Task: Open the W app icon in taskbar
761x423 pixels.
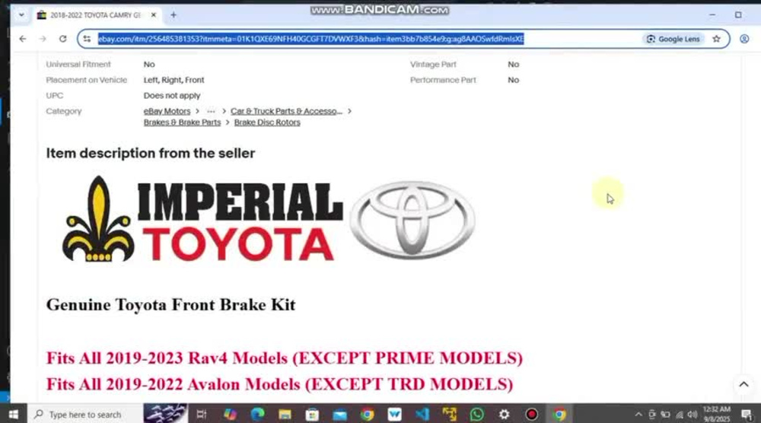Action: point(394,415)
